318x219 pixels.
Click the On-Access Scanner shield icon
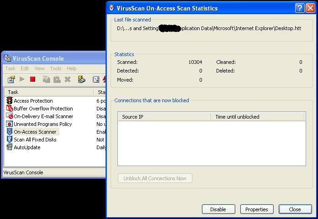9,132
